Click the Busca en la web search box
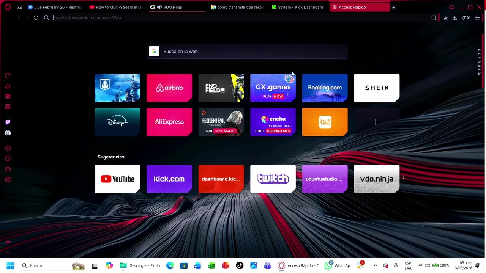The width and height of the screenshot is (486, 273). tap(247, 52)
